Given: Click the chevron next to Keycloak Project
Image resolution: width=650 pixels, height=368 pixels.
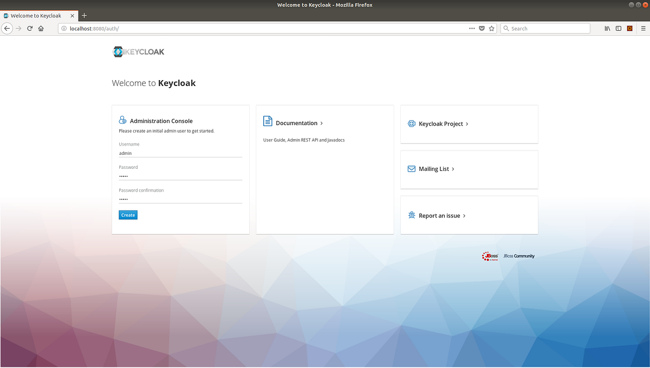Looking at the screenshot, I should coord(467,124).
